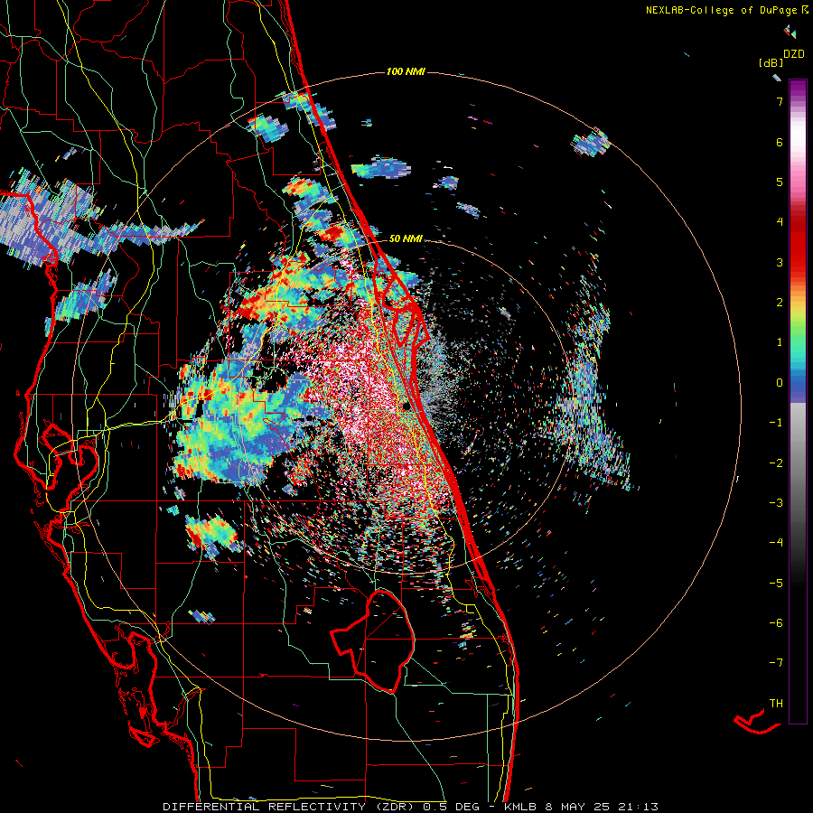Click the "2" tick label on the color scale

tap(780, 303)
